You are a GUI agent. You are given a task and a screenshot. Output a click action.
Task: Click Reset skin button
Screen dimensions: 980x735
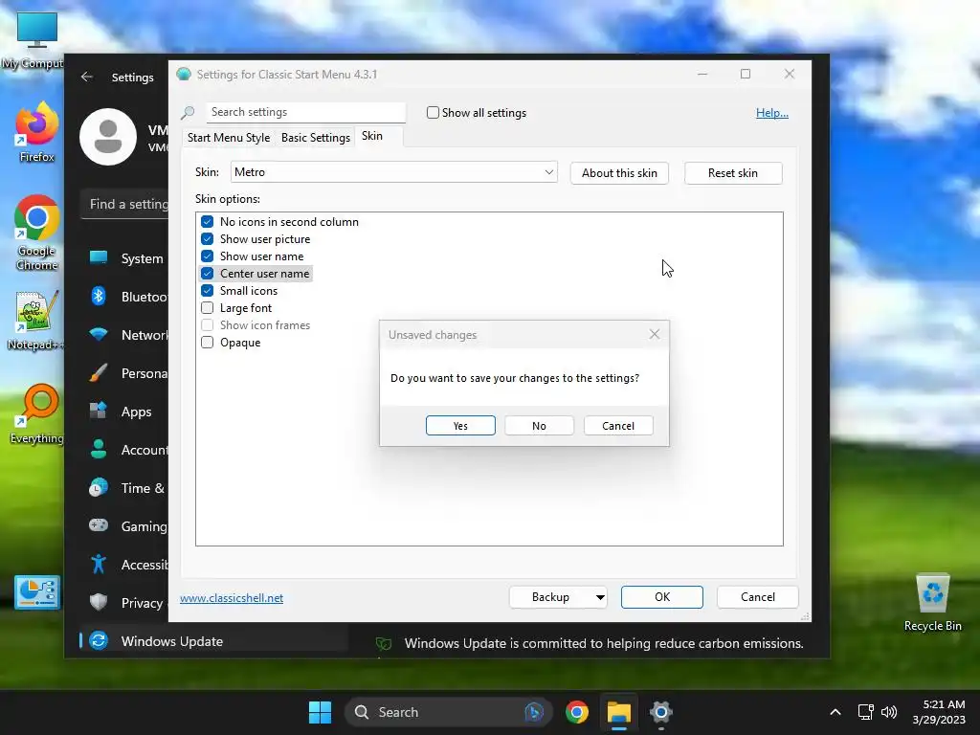[x=732, y=173]
